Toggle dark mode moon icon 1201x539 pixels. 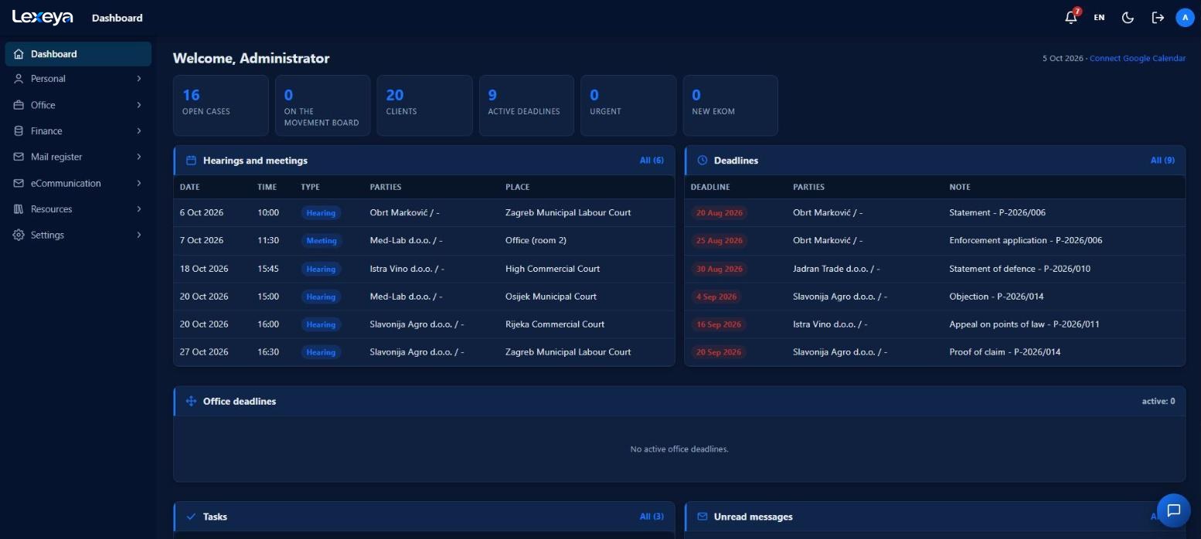[x=1128, y=17]
